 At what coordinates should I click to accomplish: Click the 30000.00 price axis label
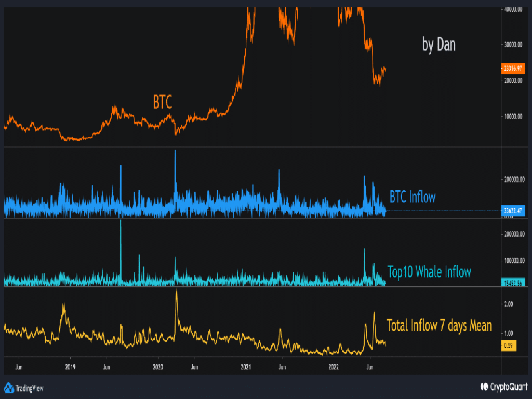[513, 45]
